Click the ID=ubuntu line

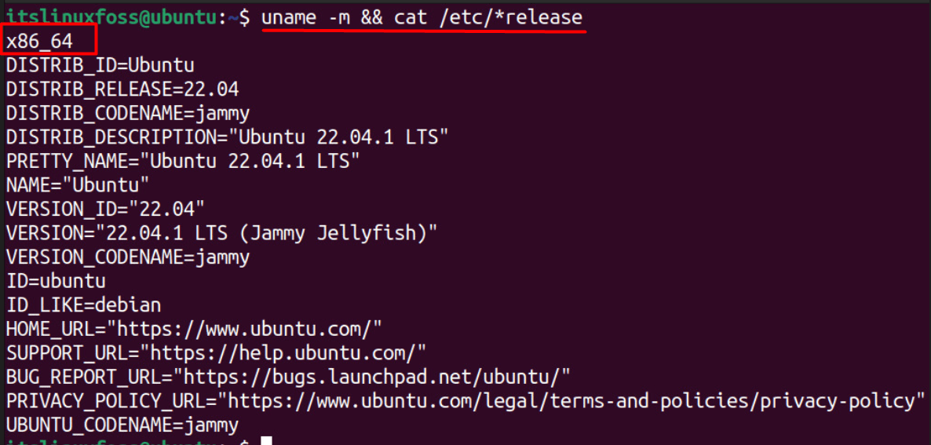click(56, 281)
